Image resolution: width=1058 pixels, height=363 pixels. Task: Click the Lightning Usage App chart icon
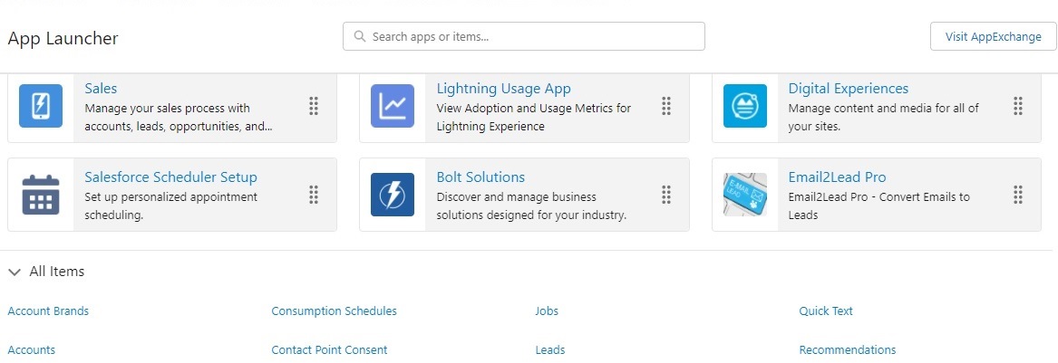[393, 106]
